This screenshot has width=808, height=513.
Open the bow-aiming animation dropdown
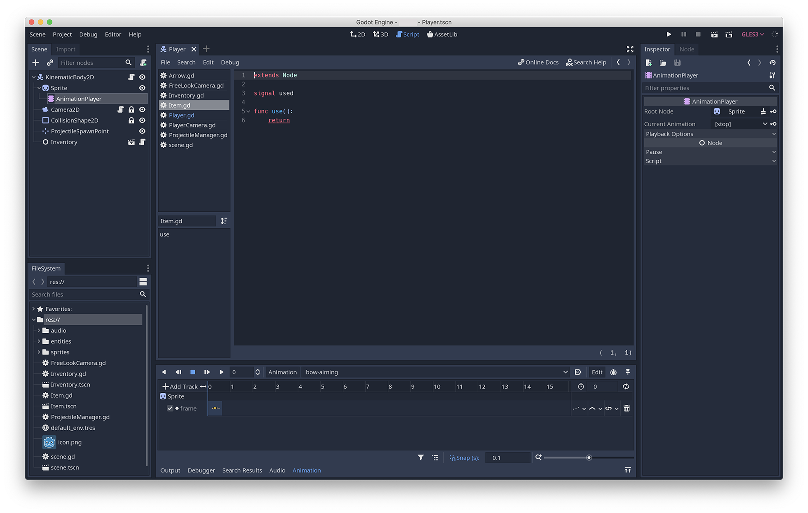pos(565,372)
